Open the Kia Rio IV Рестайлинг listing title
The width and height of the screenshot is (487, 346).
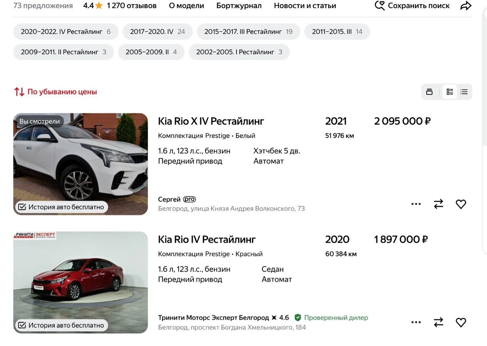[207, 239]
